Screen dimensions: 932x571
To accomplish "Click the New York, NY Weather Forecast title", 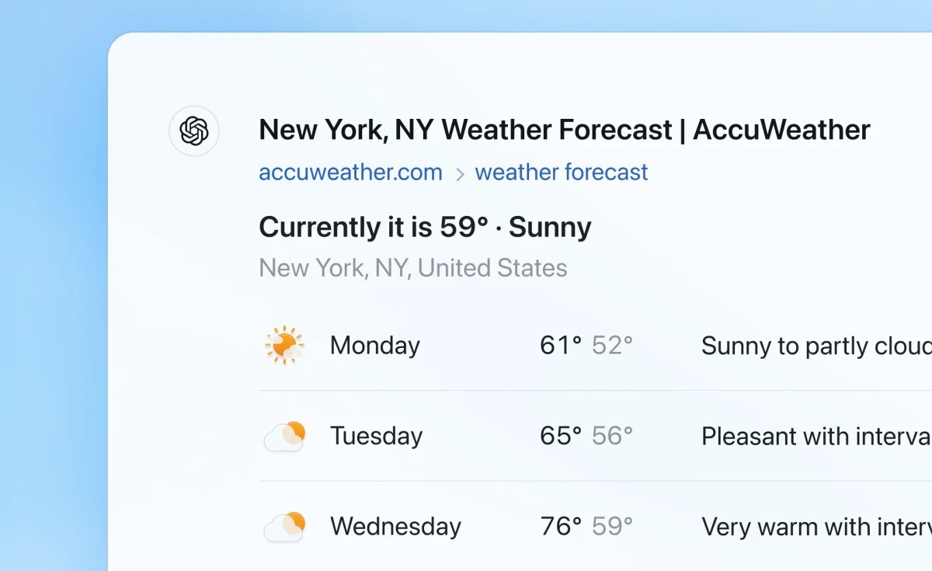I will click(564, 130).
